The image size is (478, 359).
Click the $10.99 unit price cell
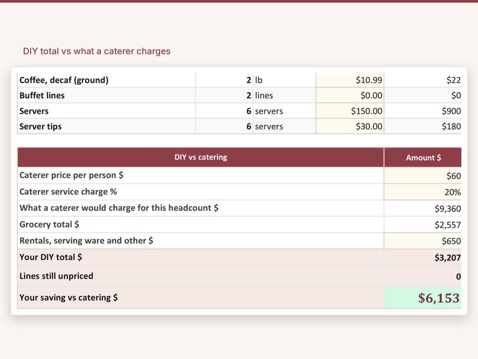coord(350,80)
